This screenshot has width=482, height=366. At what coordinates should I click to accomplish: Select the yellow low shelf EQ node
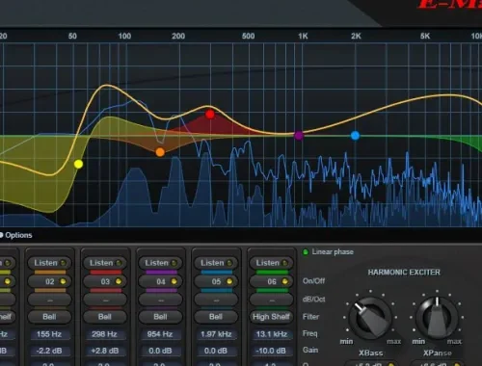click(x=78, y=164)
